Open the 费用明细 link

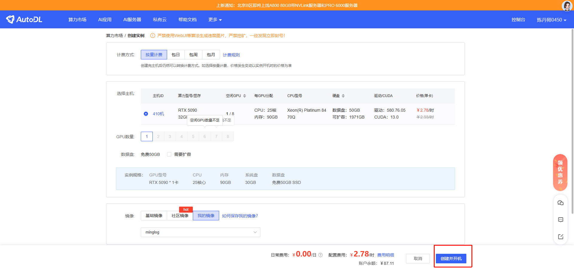pos(385,255)
